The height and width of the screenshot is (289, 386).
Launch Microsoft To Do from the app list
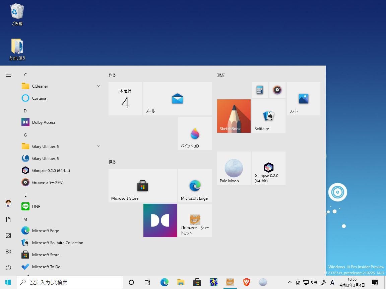tap(61, 267)
